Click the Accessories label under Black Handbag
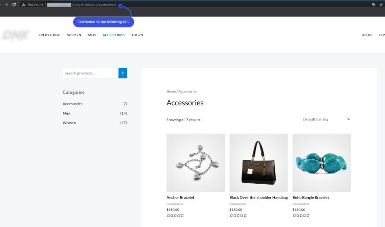The height and width of the screenshot is (227, 385). (x=238, y=204)
